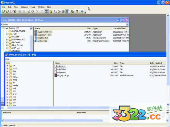Click the remote tree horizontal scrollbar

(55, 108)
